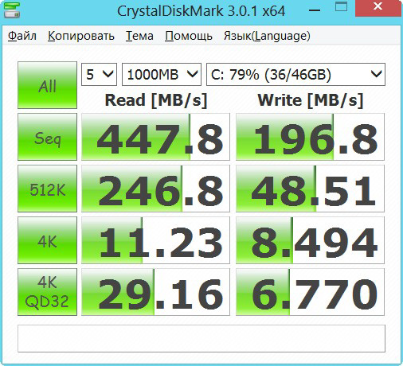Open the Помощь menu
The height and width of the screenshot is (366, 403).
(189, 36)
